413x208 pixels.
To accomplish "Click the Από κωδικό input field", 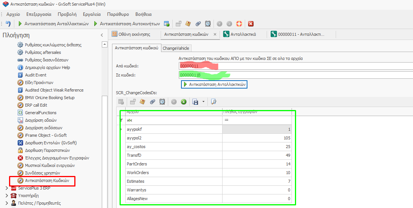I will pyautogui.click(x=296, y=66).
